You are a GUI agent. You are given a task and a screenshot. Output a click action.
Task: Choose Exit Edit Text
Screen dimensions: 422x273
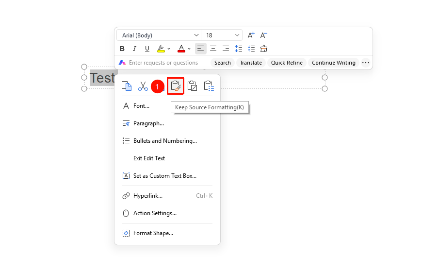167,158
